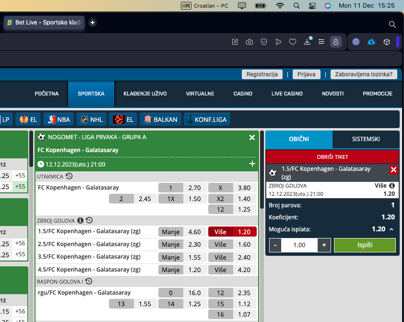Image resolution: width=404 pixels, height=322 pixels.
Task: Select draw X at 3.80
Action: coord(232,188)
